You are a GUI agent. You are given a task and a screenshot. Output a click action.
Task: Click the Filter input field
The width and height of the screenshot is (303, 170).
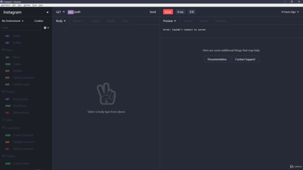[x=21, y=28]
